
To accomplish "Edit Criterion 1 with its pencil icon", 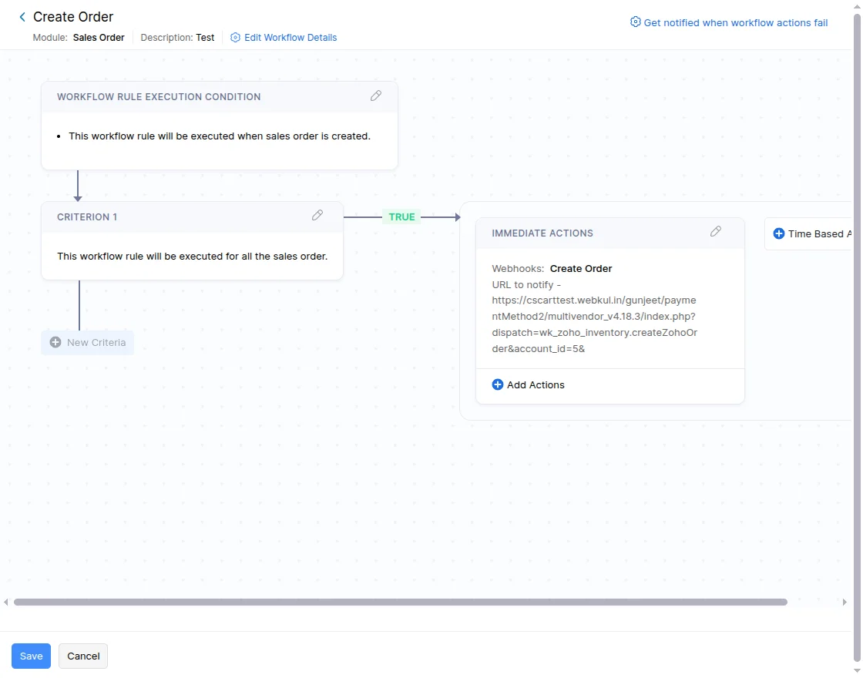I will point(317,215).
